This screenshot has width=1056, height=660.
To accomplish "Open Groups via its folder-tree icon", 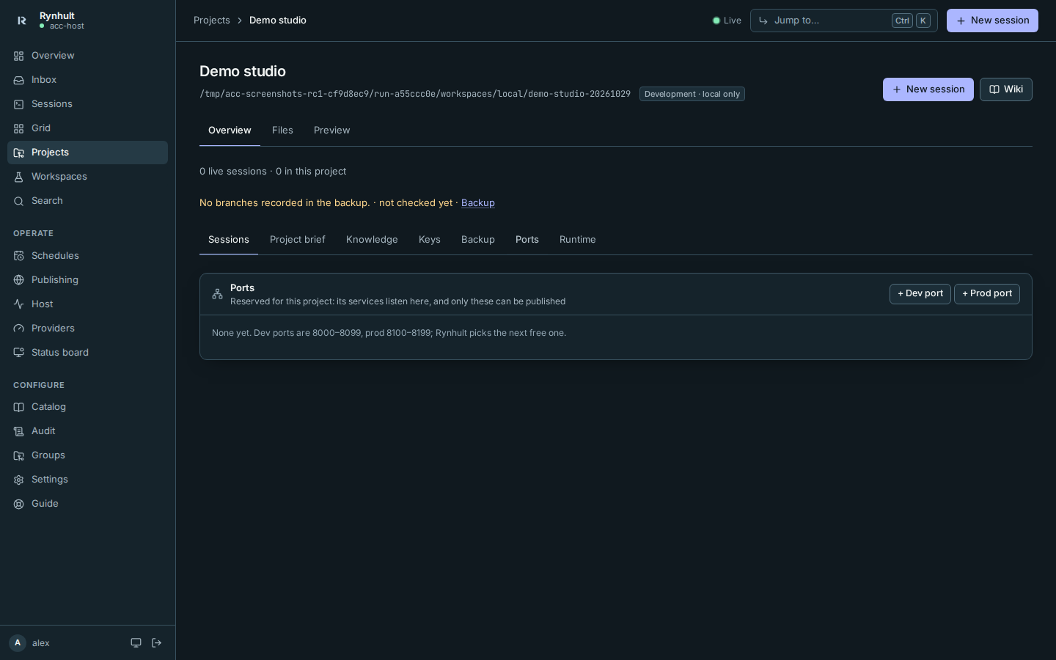I will (x=19, y=455).
